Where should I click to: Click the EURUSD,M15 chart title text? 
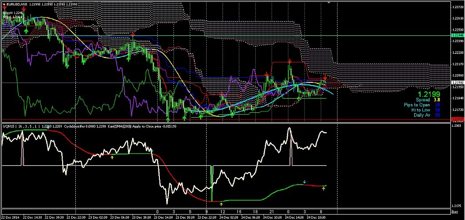(x=17, y=5)
